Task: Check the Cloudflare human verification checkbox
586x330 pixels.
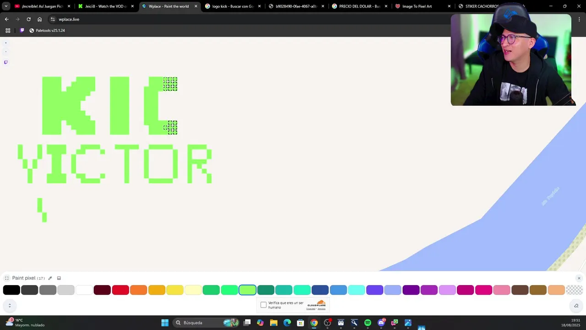Action: click(263, 305)
